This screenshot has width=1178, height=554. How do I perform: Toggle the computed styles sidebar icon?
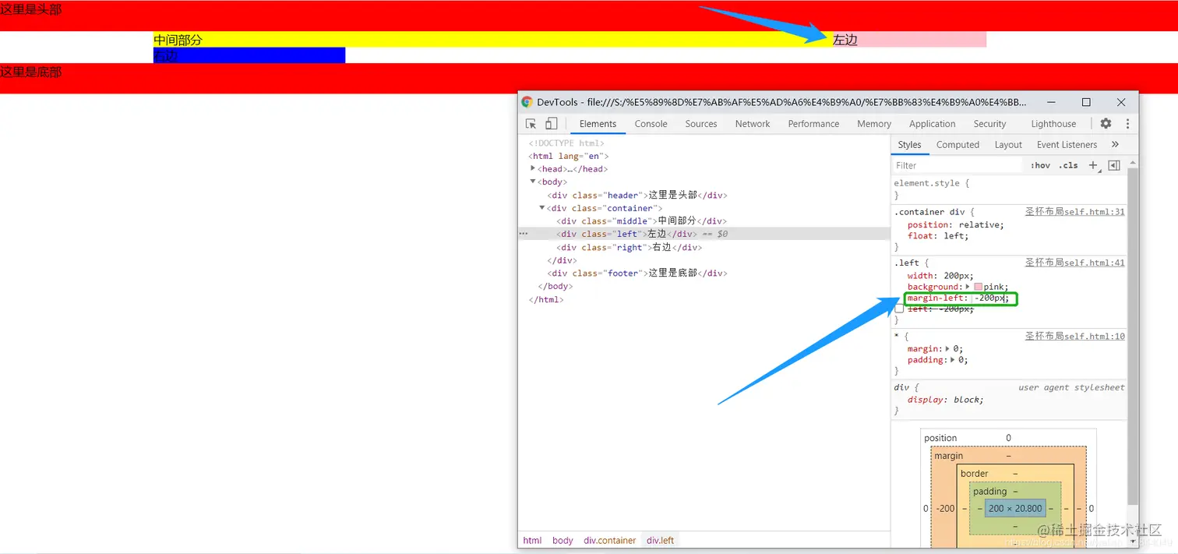[x=1113, y=165]
